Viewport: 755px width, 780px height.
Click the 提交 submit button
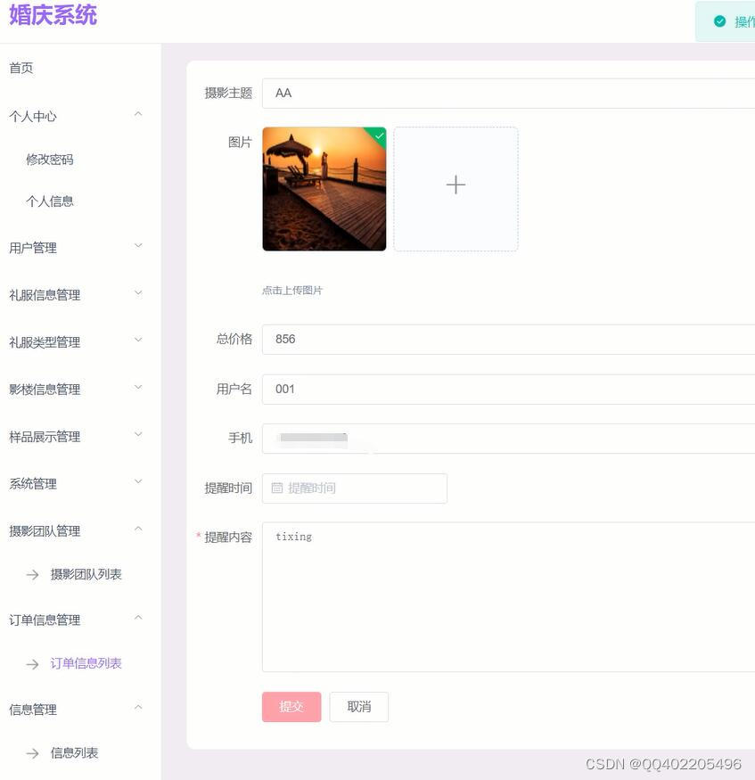291,707
